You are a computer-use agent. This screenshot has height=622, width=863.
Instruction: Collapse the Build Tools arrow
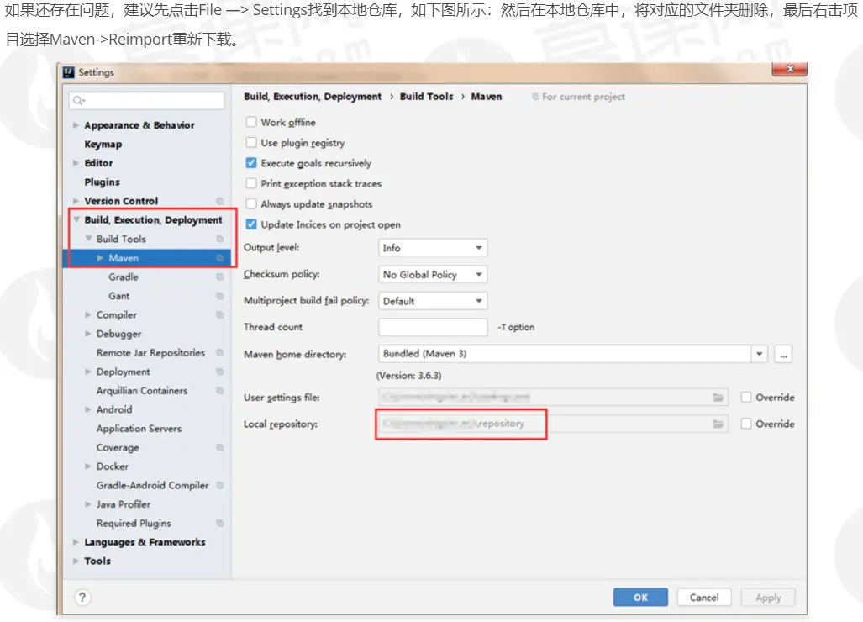(x=88, y=239)
